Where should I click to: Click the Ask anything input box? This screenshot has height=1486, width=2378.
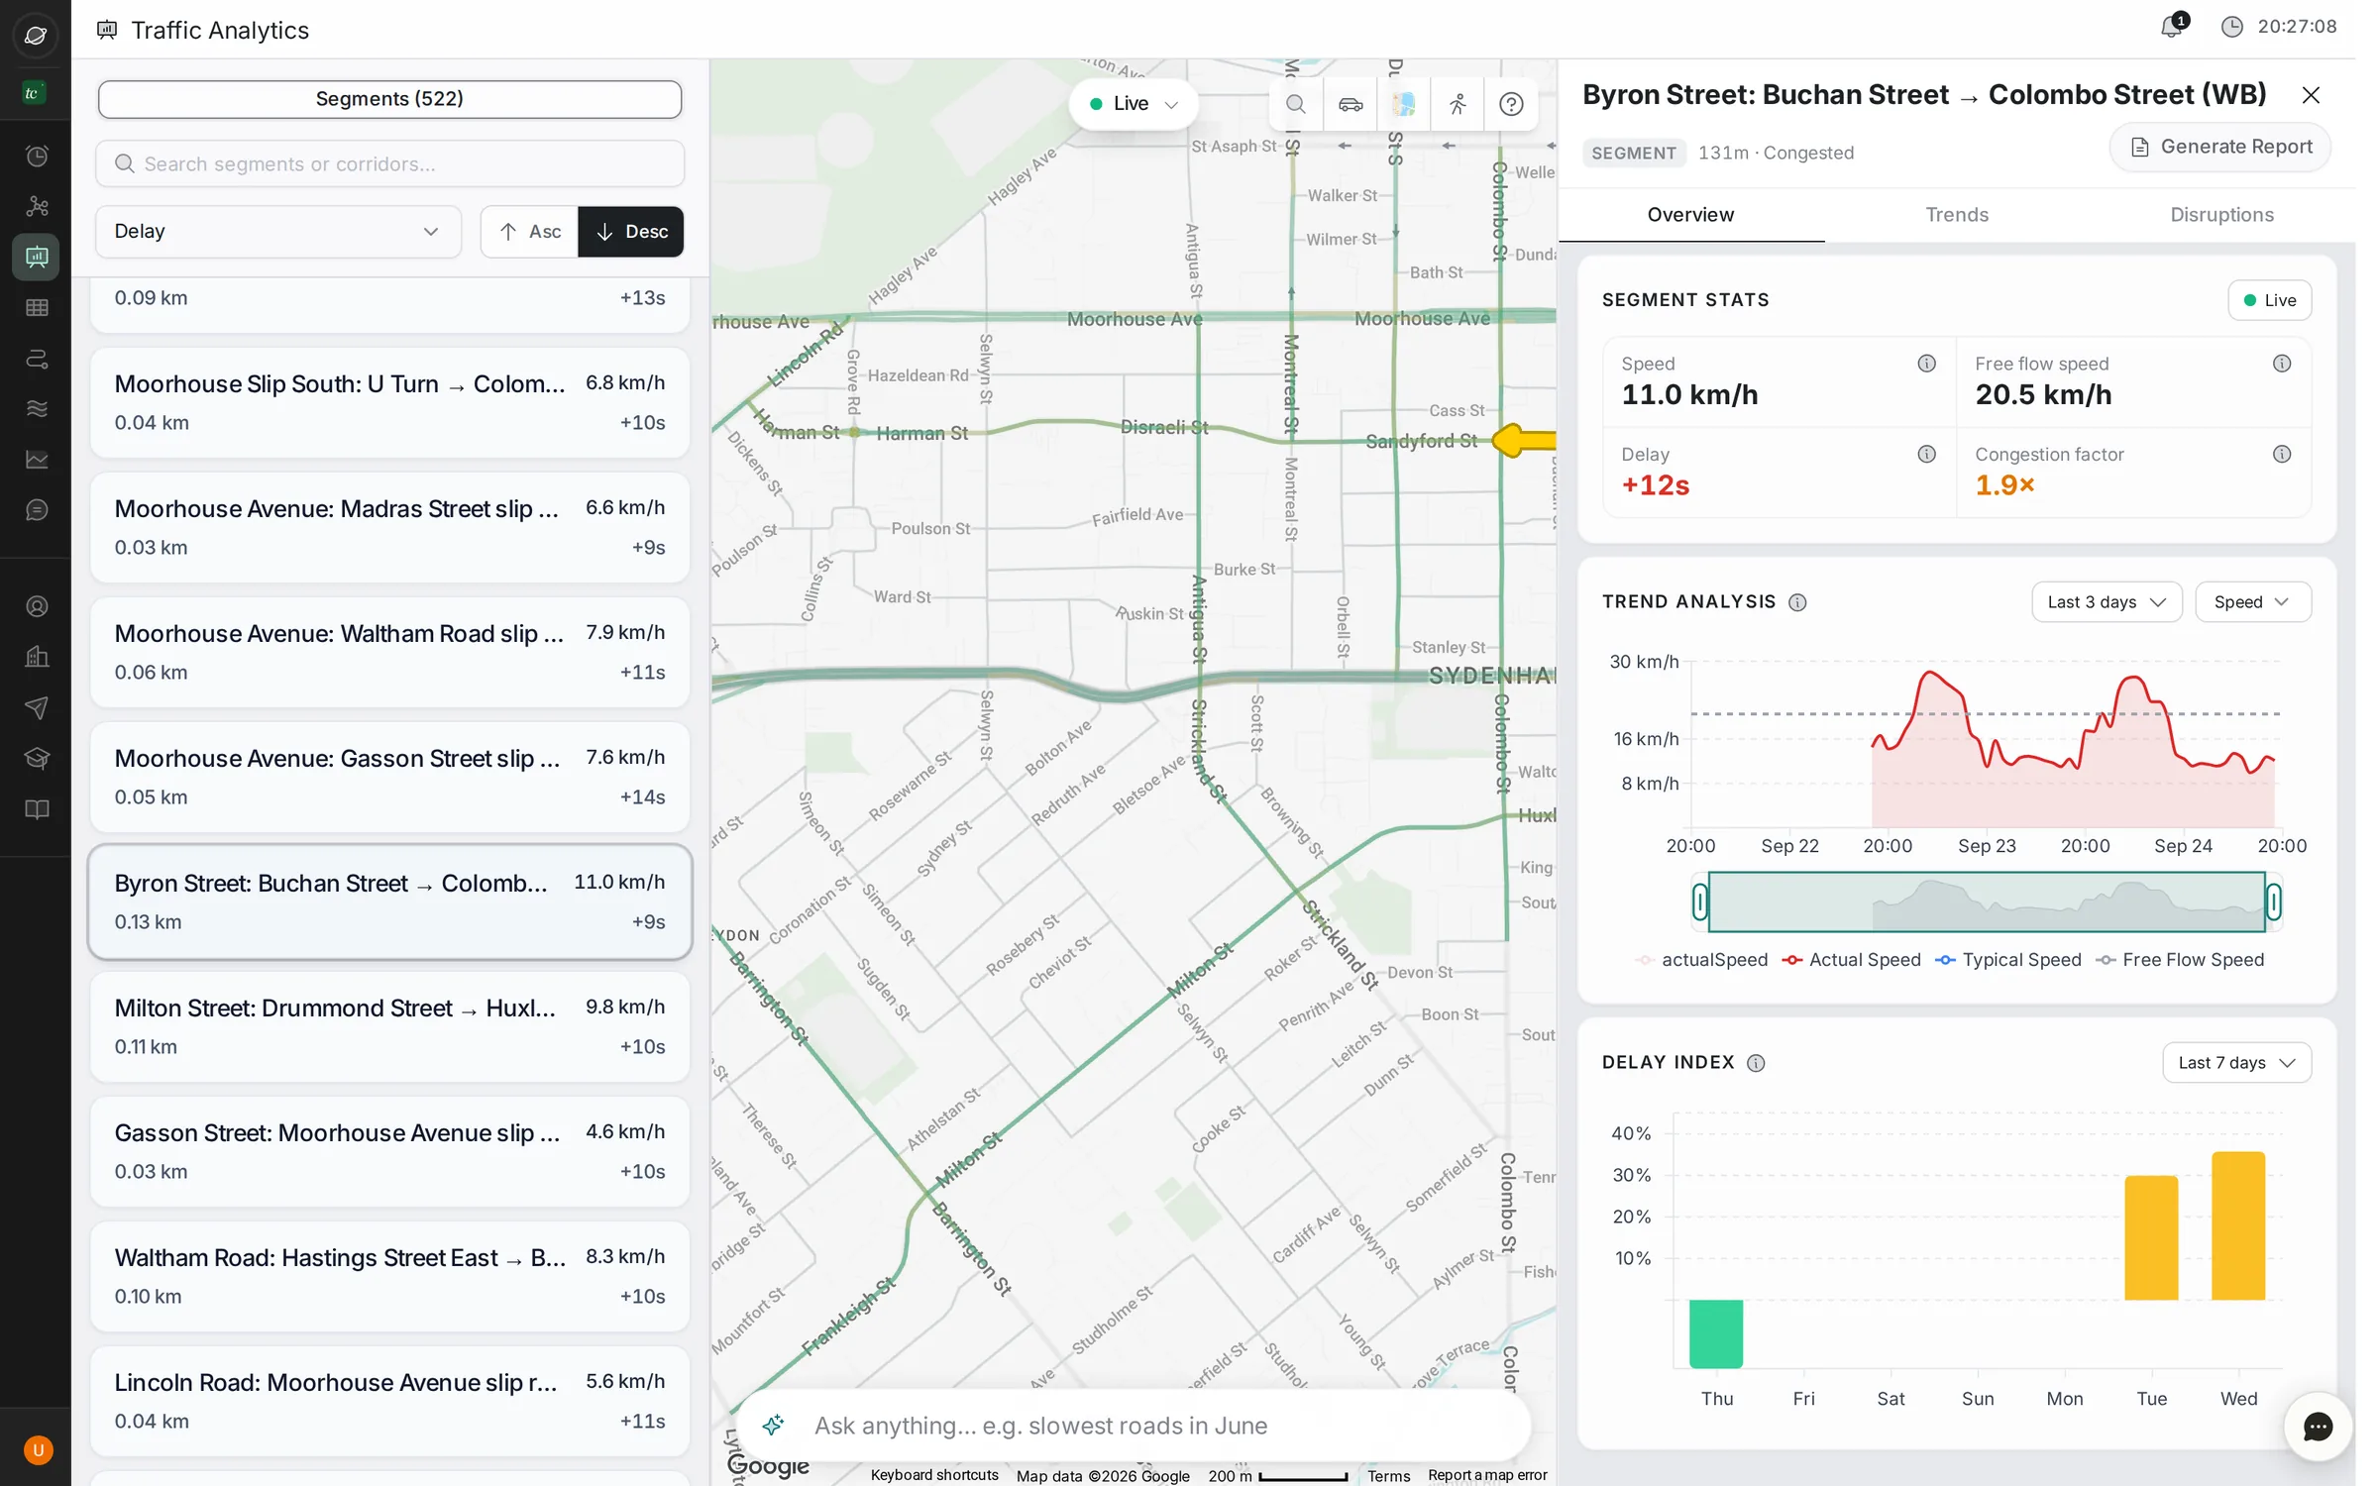(x=1134, y=1427)
